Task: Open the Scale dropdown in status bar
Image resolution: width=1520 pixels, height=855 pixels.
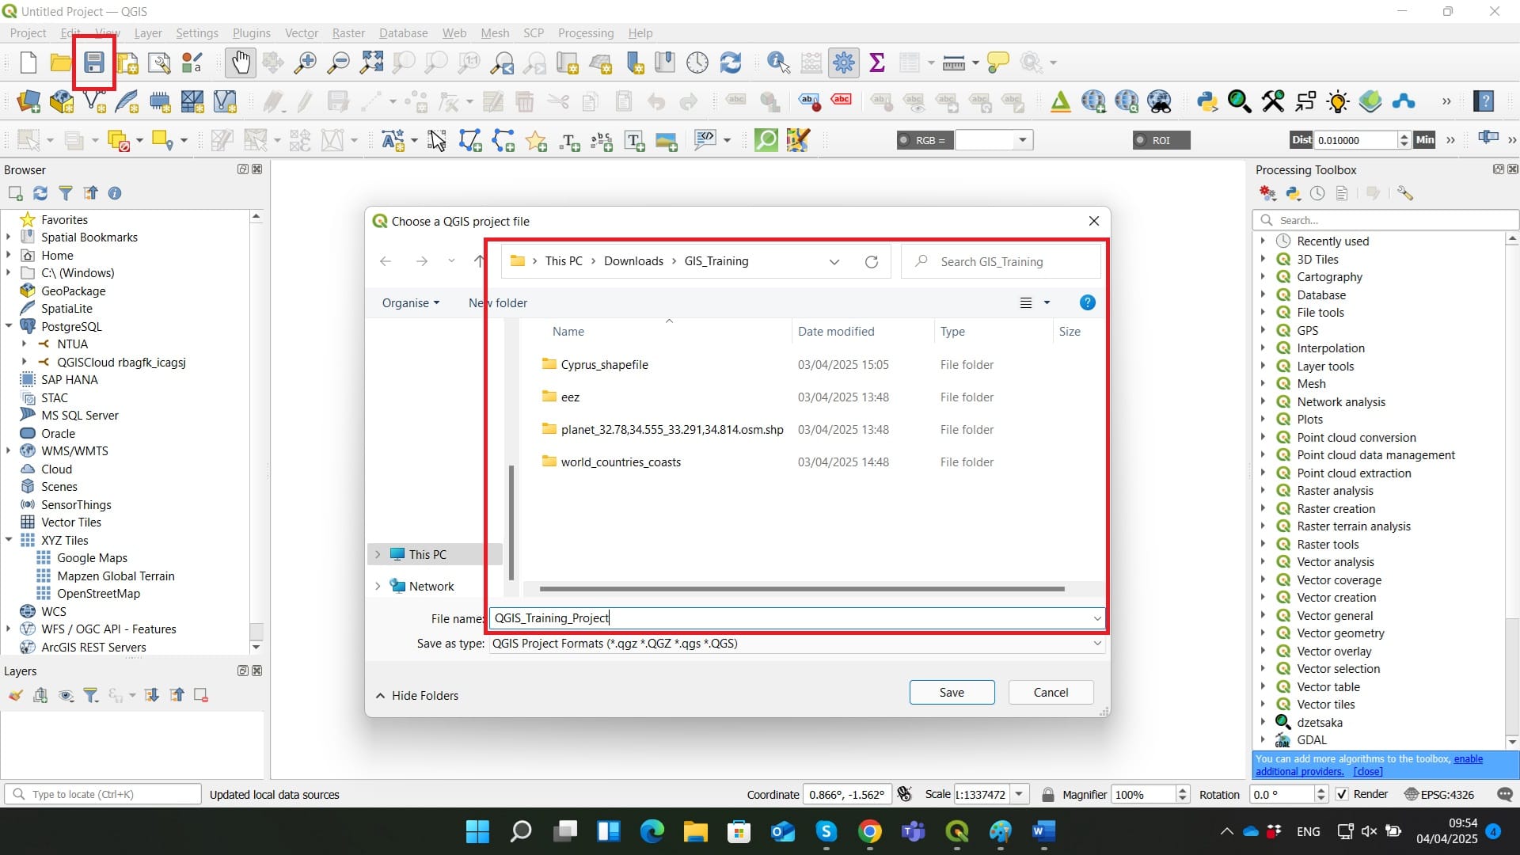Action: click(x=1020, y=794)
